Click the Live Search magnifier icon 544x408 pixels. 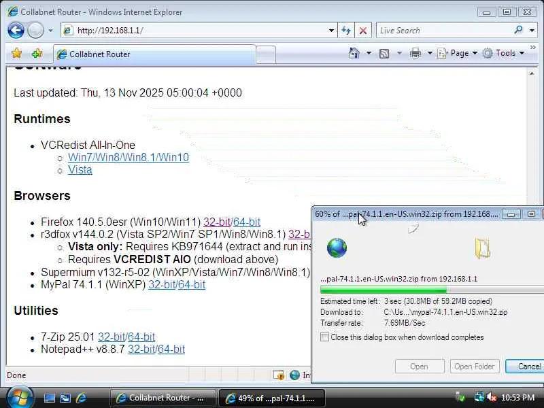click(x=519, y=30)
